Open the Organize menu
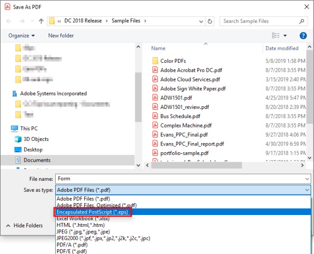314x254 pixels. click(x=21, y=36)
